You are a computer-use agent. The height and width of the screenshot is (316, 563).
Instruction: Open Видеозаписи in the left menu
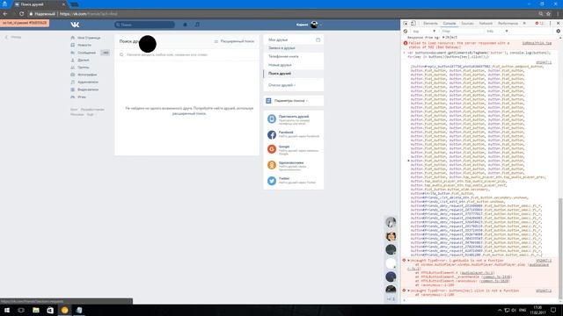point(84,90)
